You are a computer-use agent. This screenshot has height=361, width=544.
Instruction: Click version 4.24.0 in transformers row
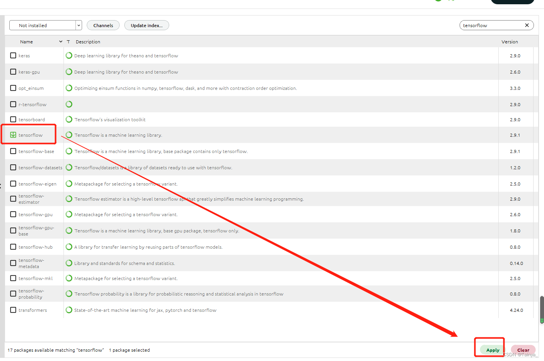click(516, 310)
